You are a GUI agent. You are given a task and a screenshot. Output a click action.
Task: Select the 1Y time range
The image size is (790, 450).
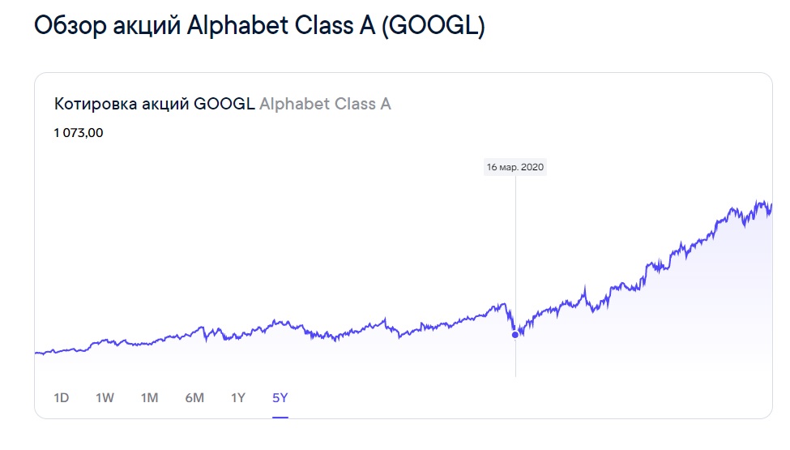[x=237, y=398]
